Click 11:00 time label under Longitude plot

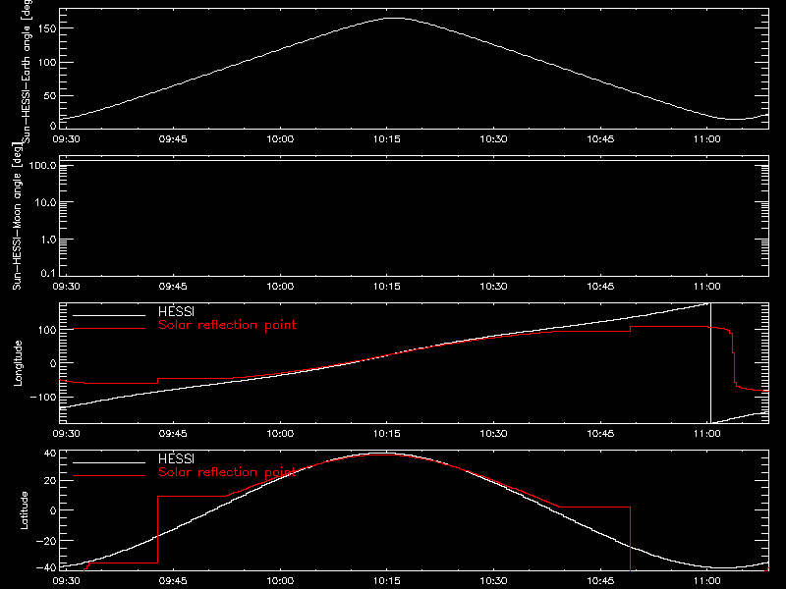[706, 433]
